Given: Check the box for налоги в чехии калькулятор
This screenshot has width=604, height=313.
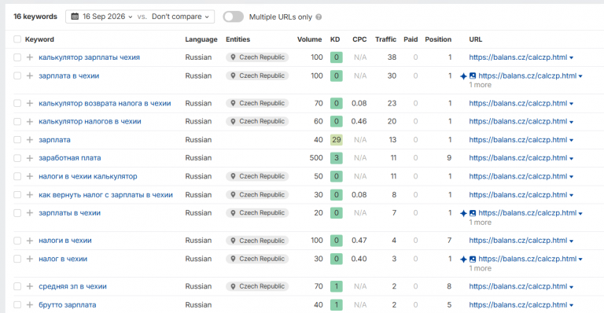Looking at the screenshot, I should click(17, 176).
